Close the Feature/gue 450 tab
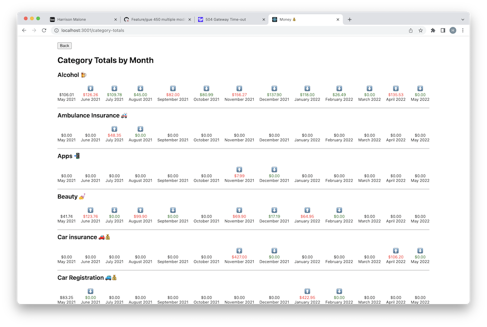This screenshot has height=327, width=487. (x=189, y=19)
